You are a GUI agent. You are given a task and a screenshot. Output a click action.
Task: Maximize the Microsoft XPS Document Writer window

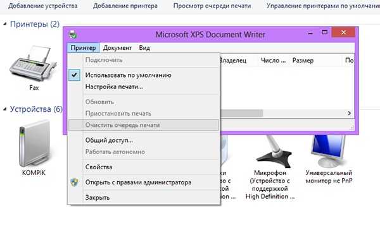tap(324, 32)
